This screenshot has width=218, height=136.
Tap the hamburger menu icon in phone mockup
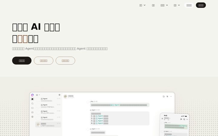162,118
